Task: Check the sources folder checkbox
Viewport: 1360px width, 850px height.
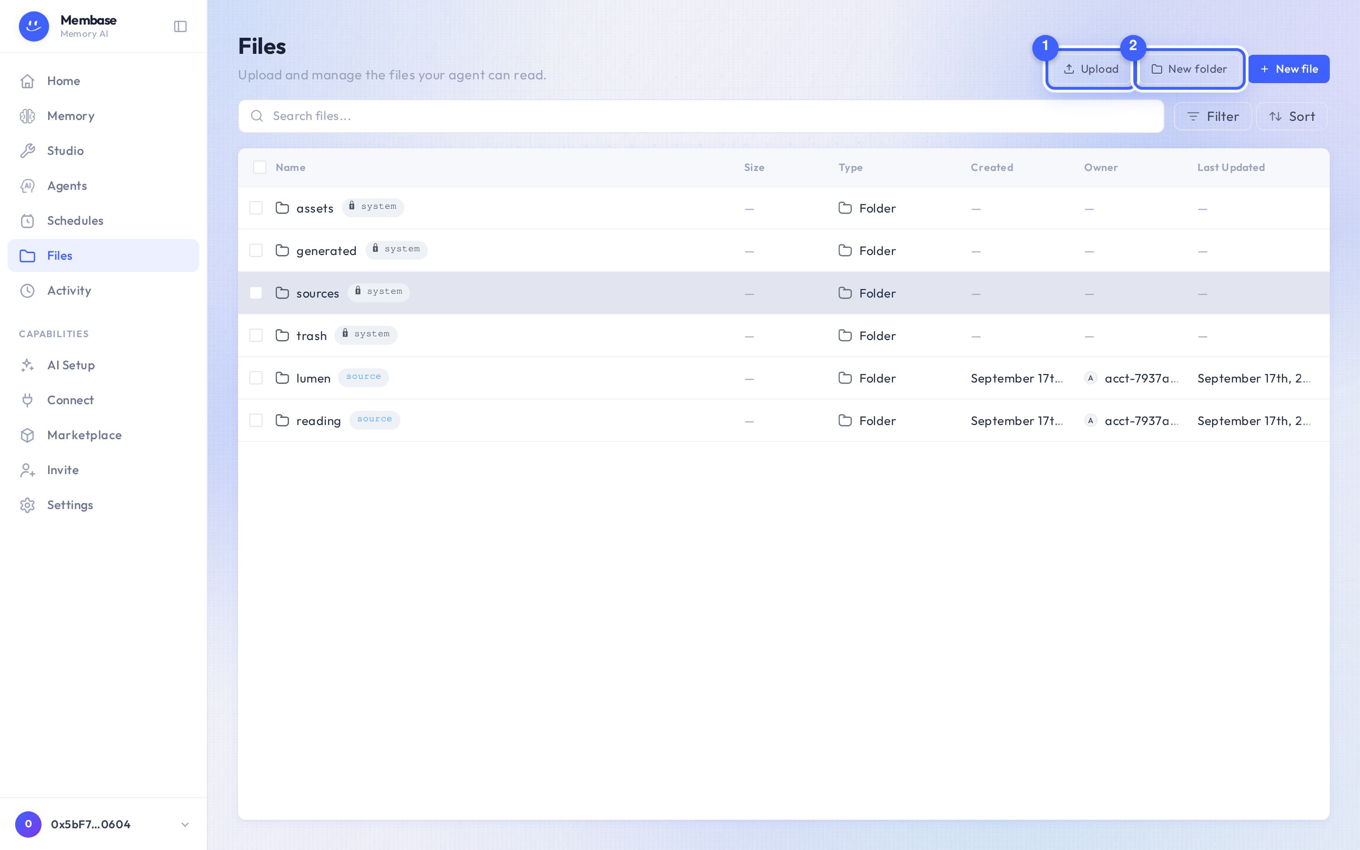Action: (255, 293)
